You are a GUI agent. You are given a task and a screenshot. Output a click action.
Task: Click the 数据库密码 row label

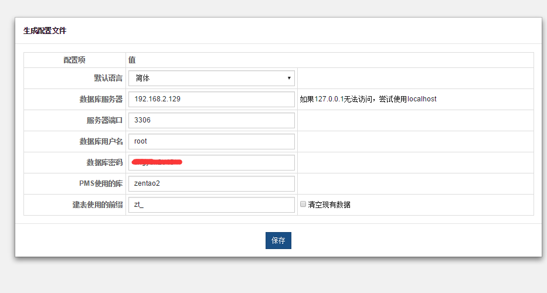pyautogui.click(x=104, y=162)
